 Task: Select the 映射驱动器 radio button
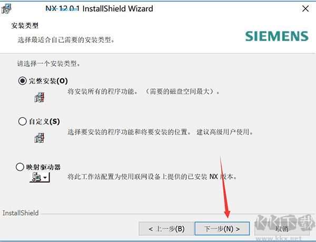20,167
